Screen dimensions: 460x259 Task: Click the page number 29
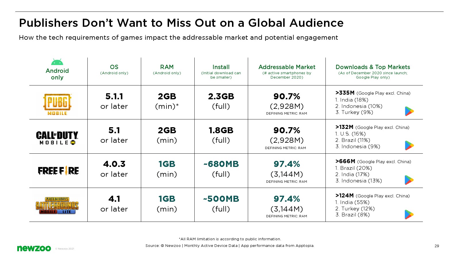coord(437,246)
